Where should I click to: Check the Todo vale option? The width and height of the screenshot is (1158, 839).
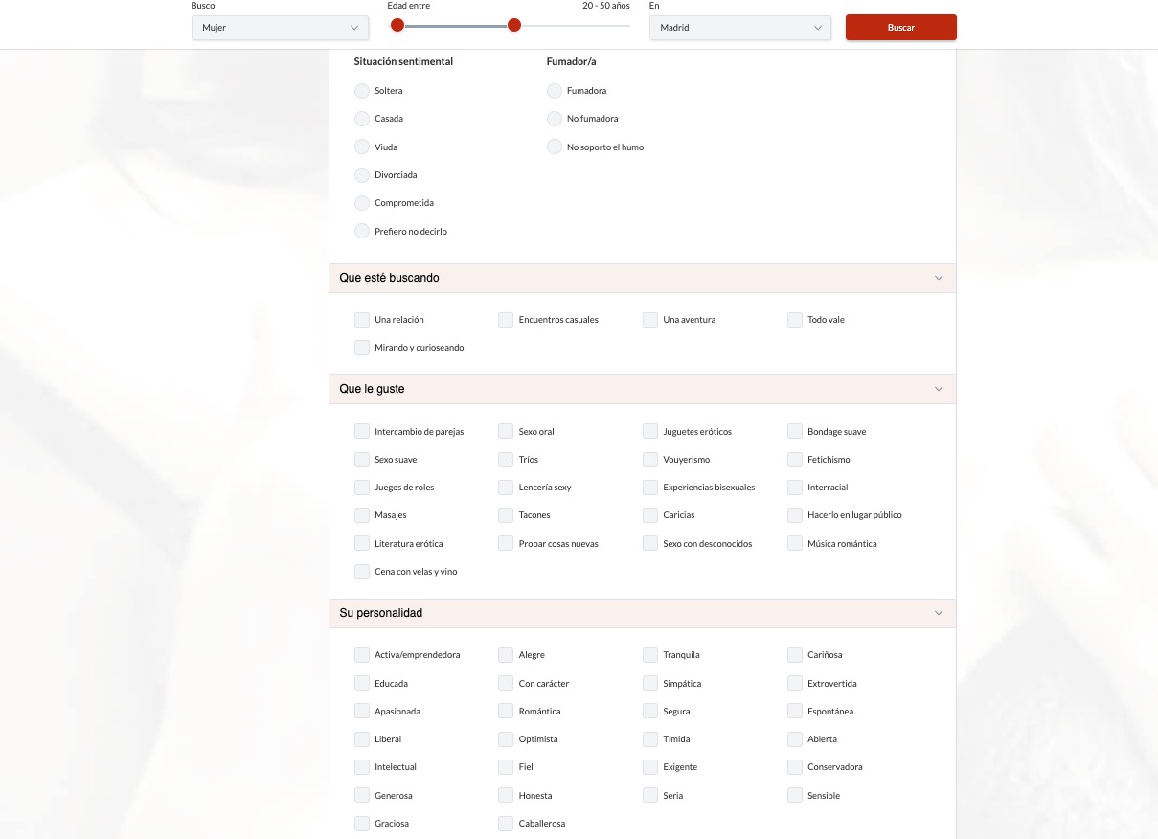tap(795, 320)
